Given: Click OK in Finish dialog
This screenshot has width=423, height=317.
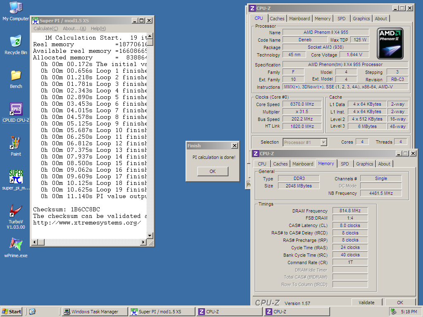Looking at the screenshot, I should point(213,171).
